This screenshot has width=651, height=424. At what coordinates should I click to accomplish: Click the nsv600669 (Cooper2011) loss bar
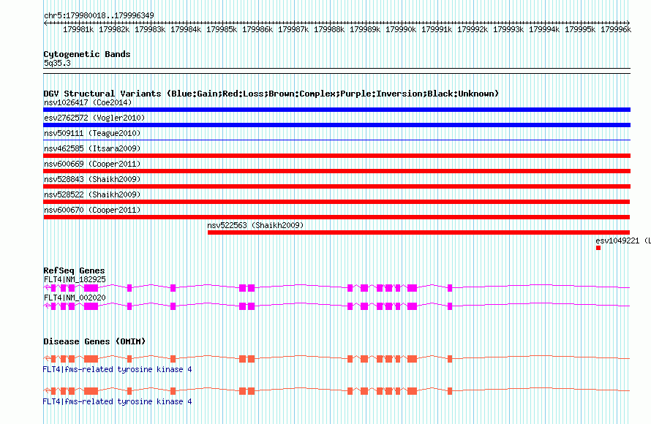tap(336, 171)
